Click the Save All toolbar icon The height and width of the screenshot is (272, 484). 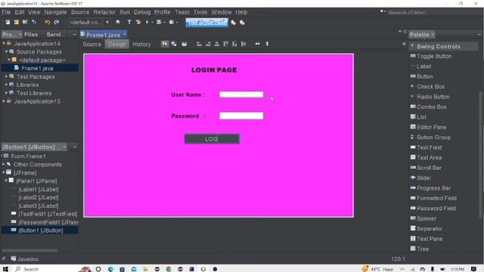point(34,22)
